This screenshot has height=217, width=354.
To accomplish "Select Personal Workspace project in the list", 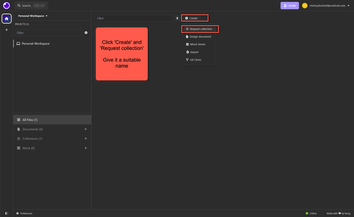I will click(35, 44).
